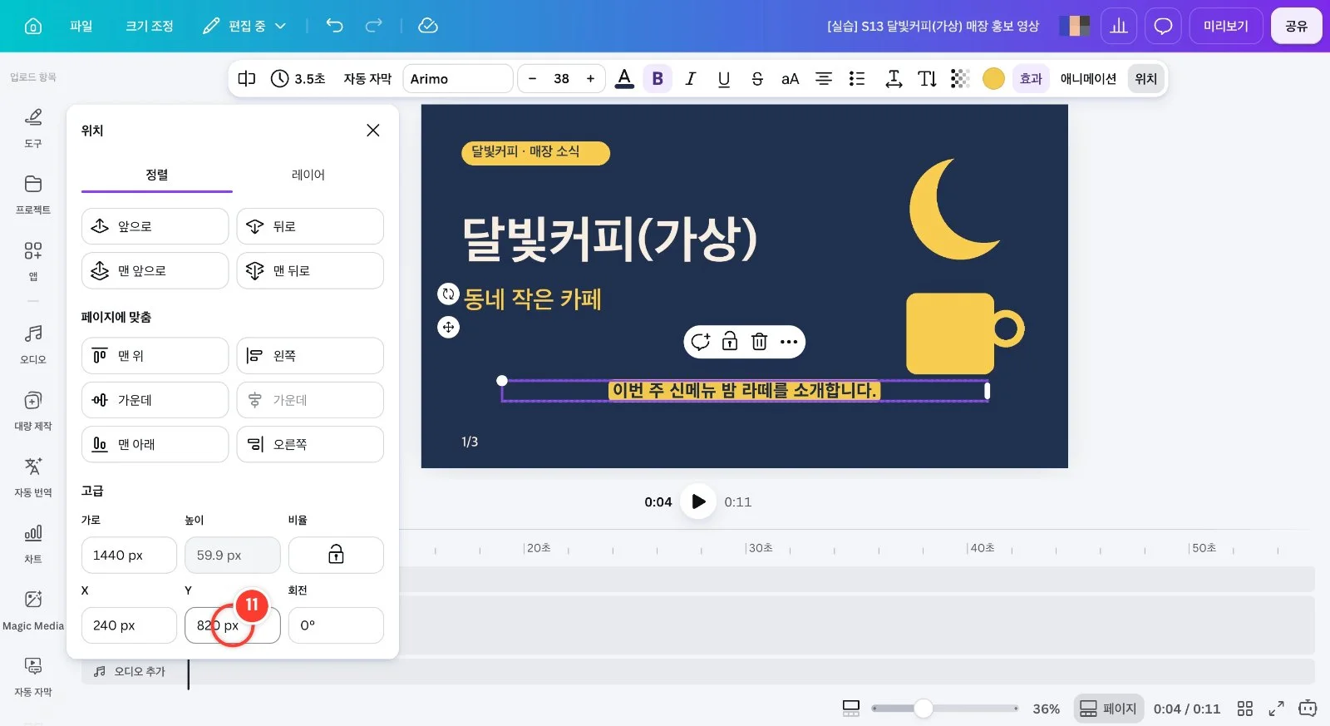This screenshot has height=726, width=1330.
Task: Open the 편집 중 mode dropdown
Action: tap(244, 26)
